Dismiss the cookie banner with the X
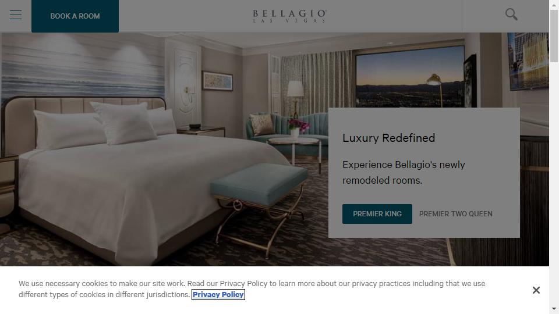The width and height of the screenshot is (559, 314). [x=536, y=290]
